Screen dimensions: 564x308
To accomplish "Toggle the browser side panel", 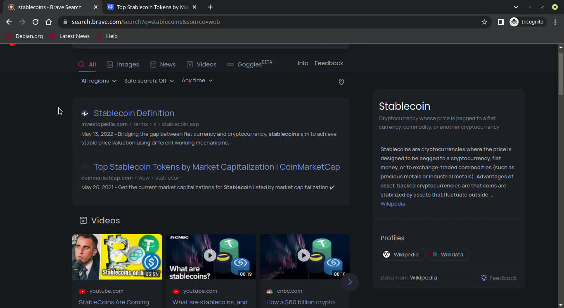I will (500, 22).
